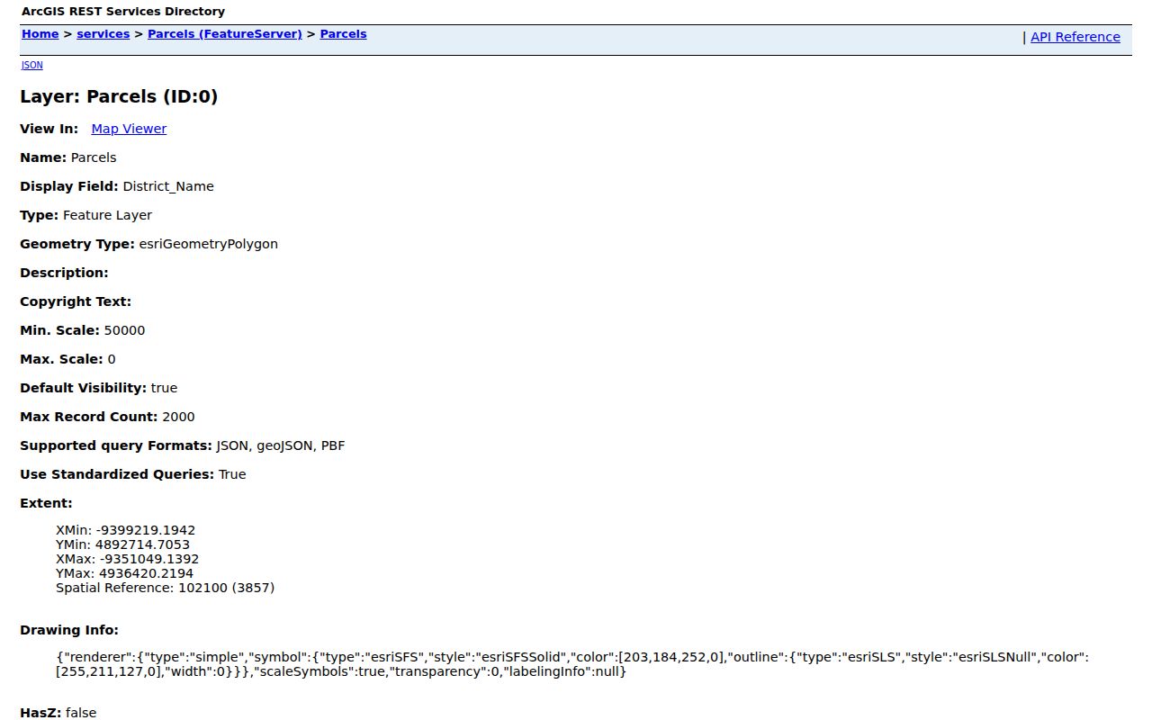The image size is (1152, 720).
Task: Click the esriGeometryPolygon geometry type value
Action: click(208, 244)
